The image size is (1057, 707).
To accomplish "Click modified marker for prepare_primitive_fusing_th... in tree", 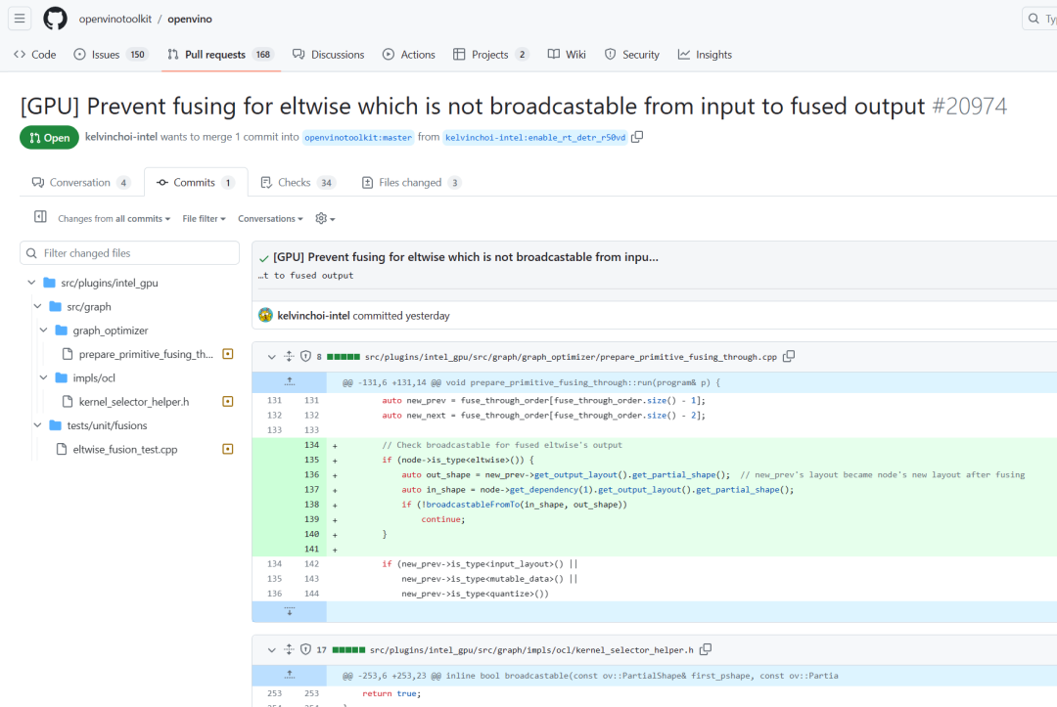I will tap(228, 354).
